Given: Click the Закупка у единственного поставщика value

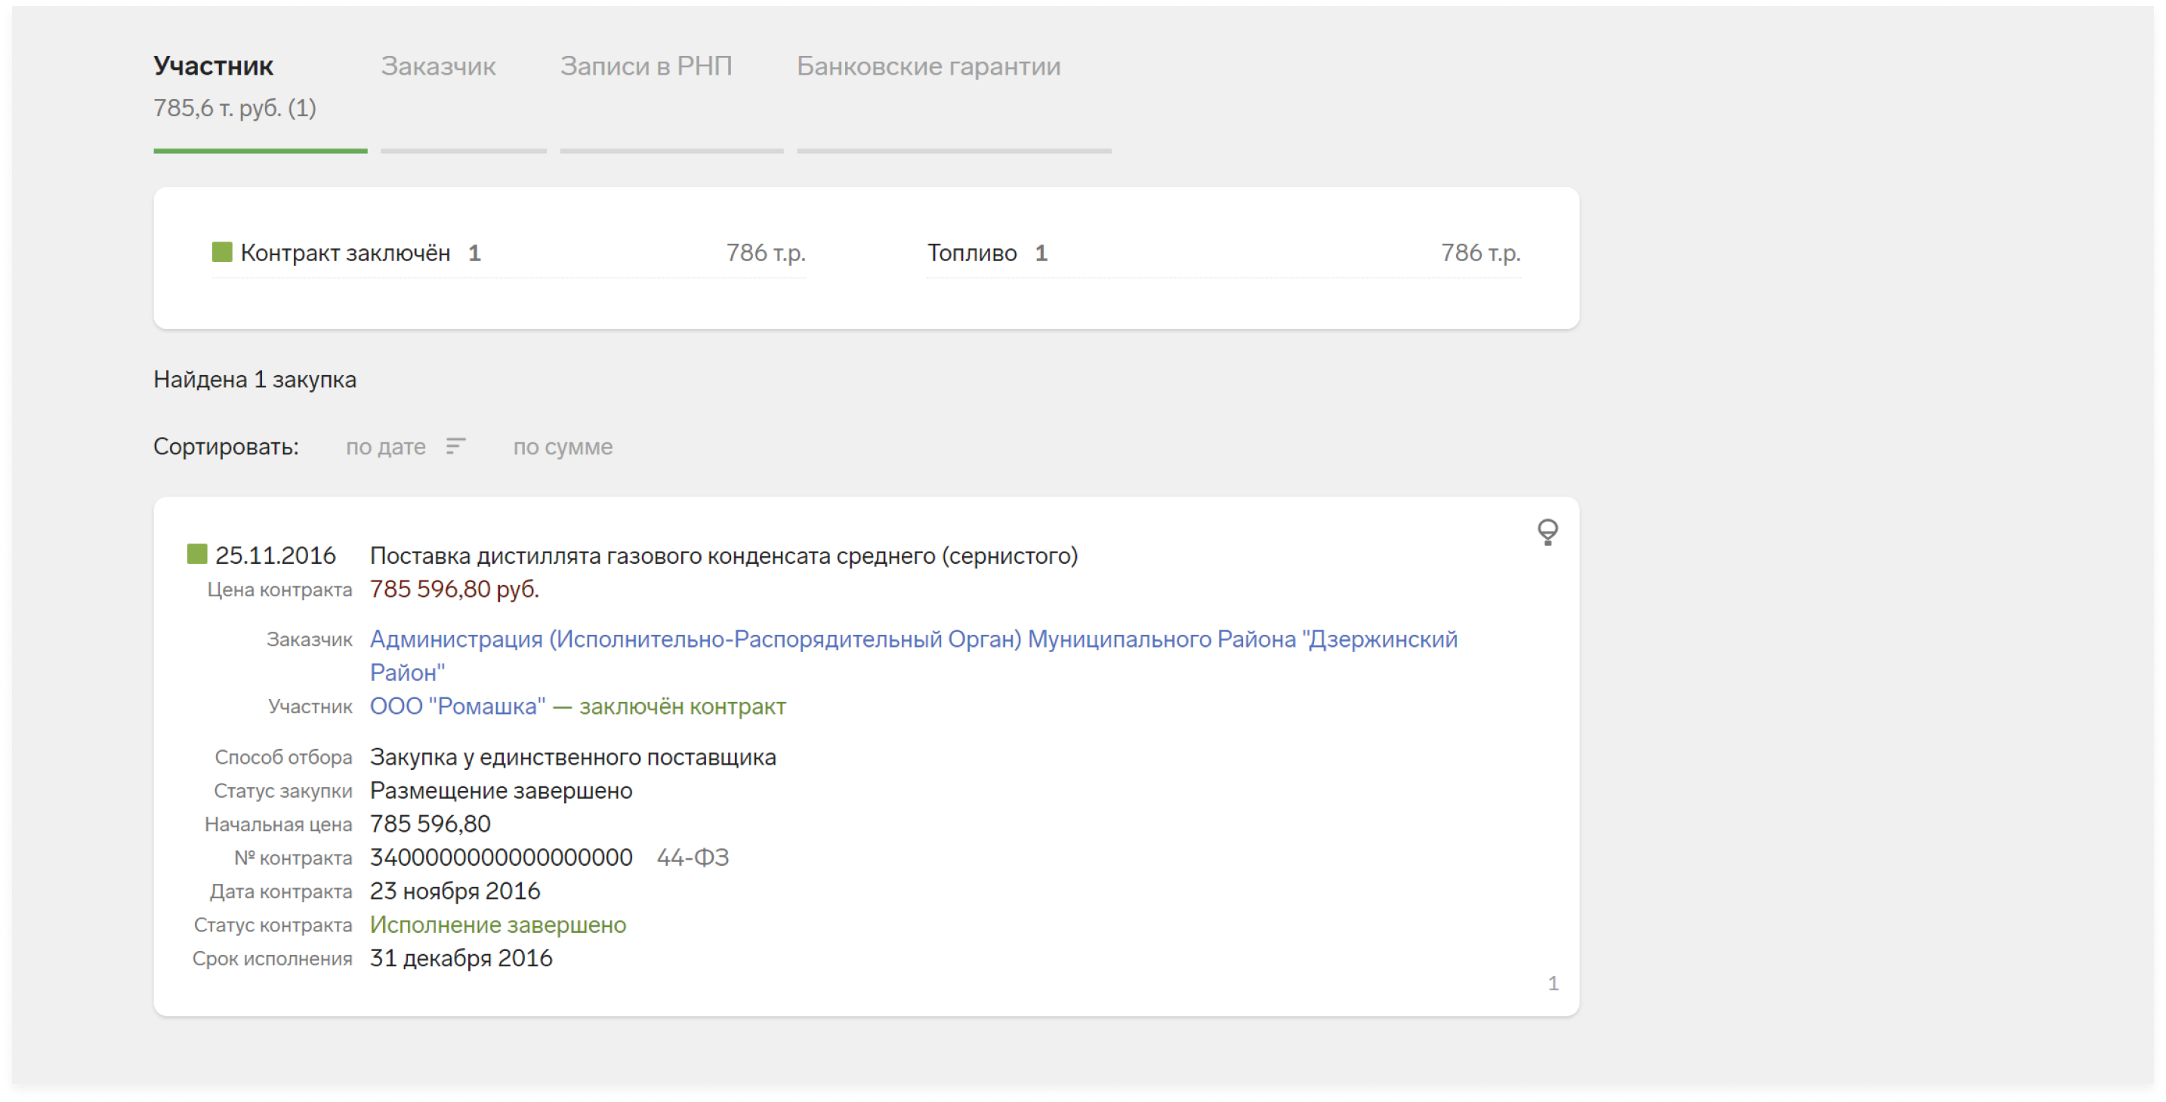Looking at the screenshot, I should (572, 757).
